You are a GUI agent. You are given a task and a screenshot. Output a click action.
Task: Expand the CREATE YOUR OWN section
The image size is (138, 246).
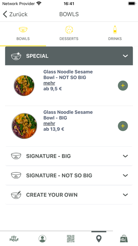coord(69,195)
